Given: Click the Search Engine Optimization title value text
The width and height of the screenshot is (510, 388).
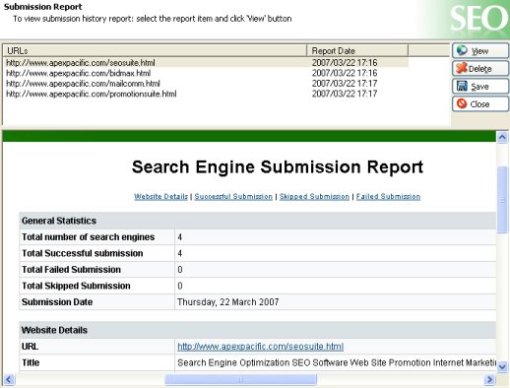Looking at the screenshot, I should click(337, 362).
